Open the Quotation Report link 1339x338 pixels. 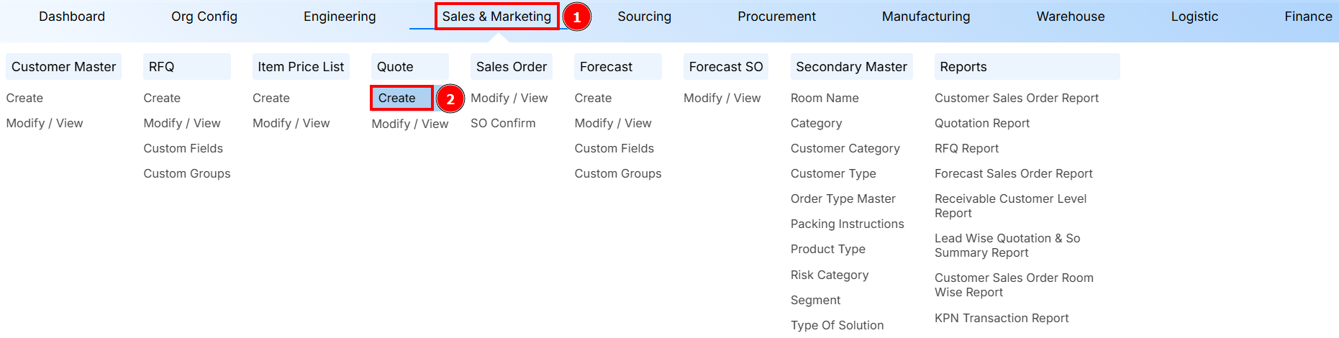click(x=982, y=123)
